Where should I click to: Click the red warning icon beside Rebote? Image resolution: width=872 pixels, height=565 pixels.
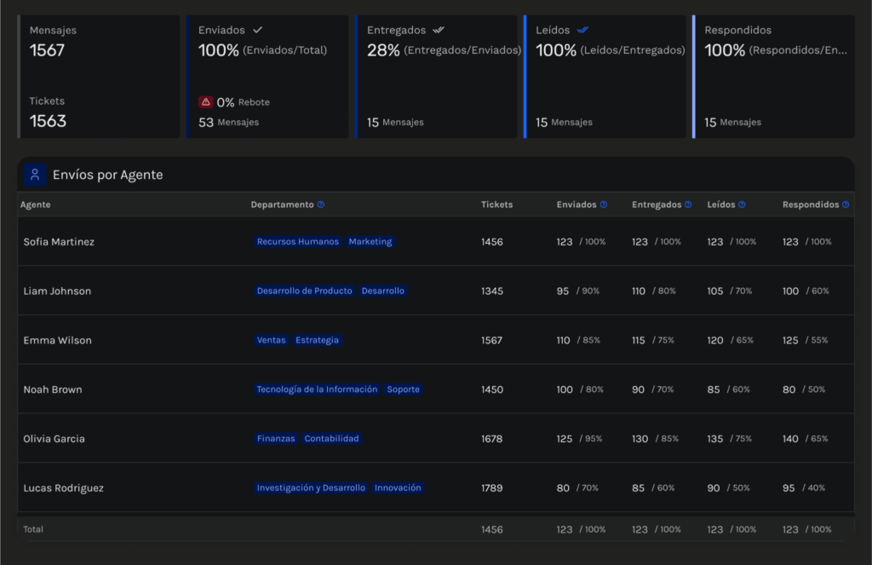(x=205, y=102)
